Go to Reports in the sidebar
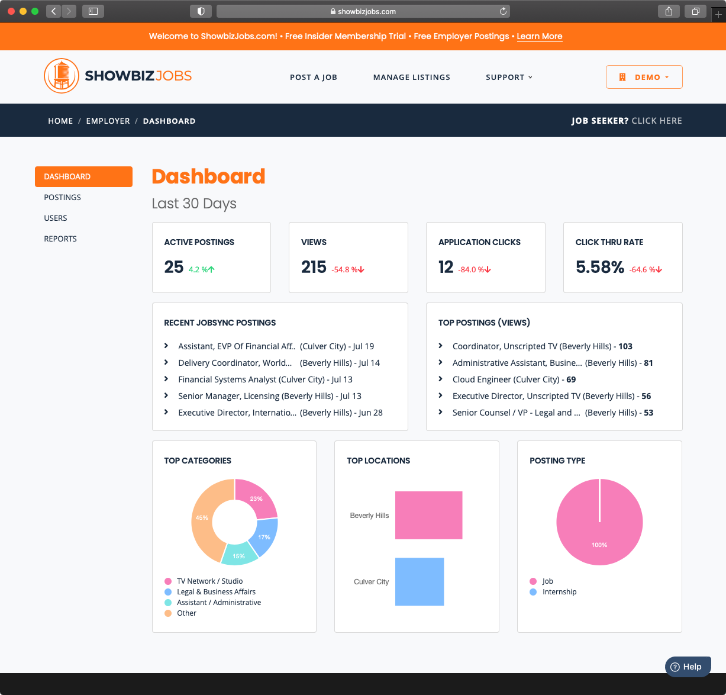Screen dimensions: 726x695 pyautogui.click(x=60, y=239)
